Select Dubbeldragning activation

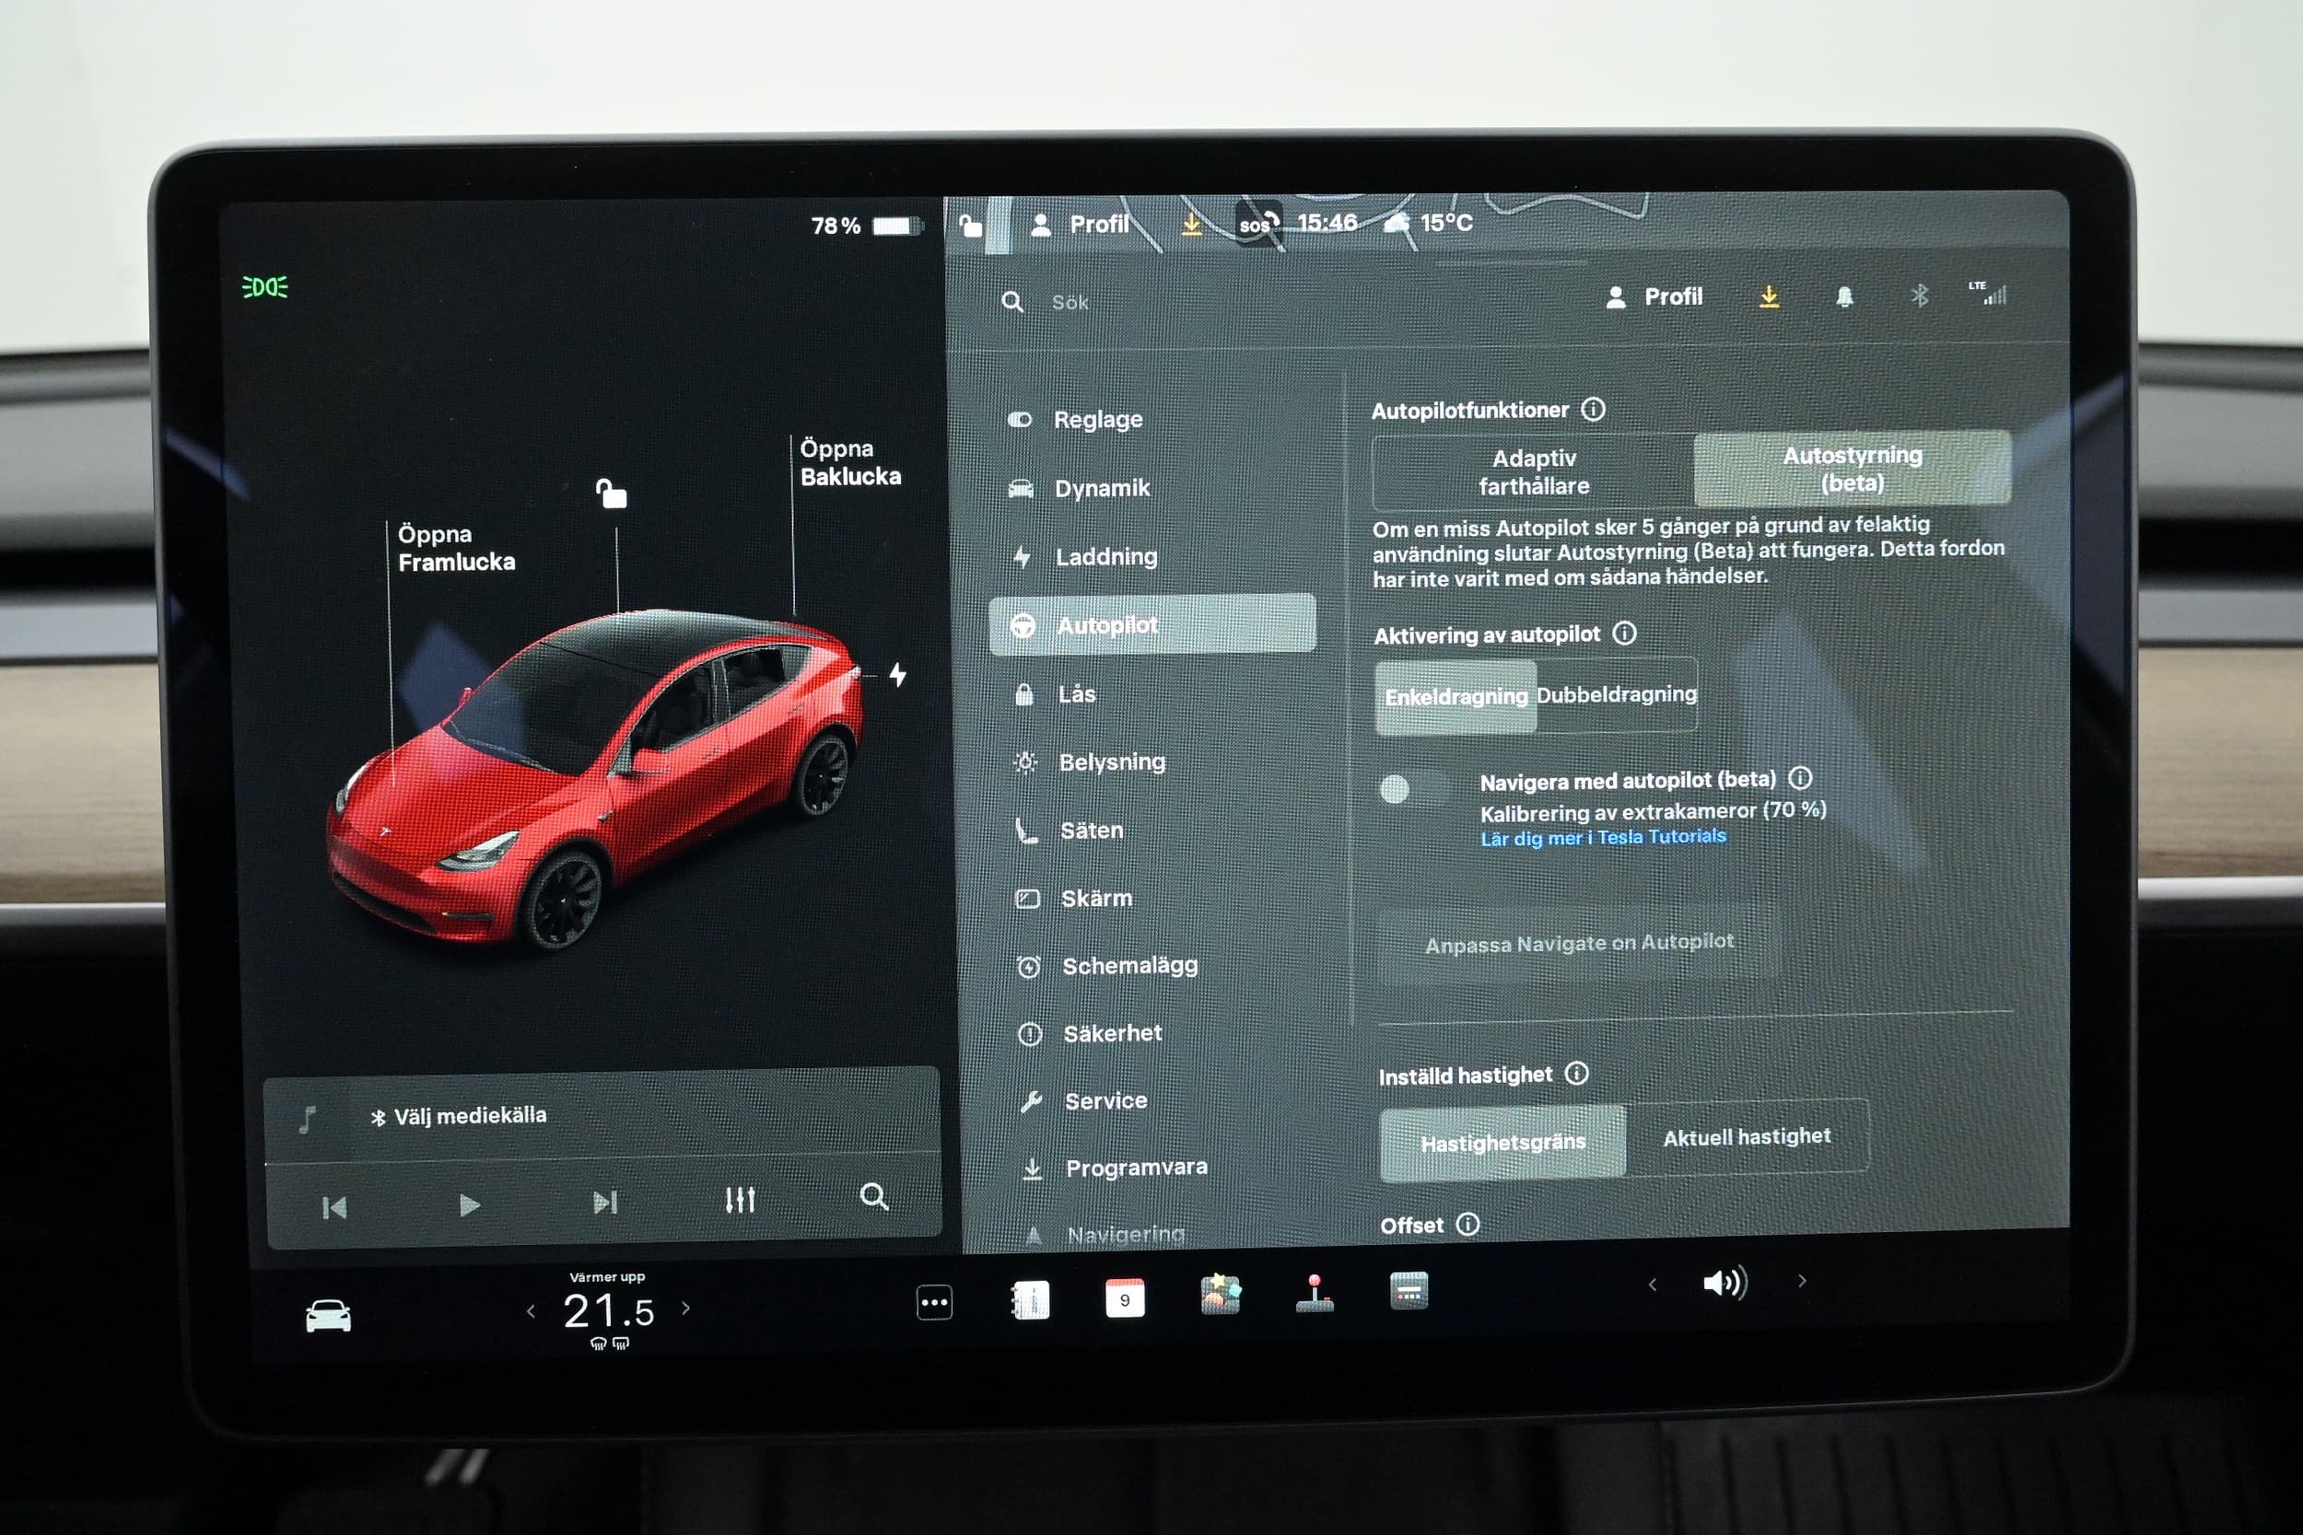[x=1617, y=694]
